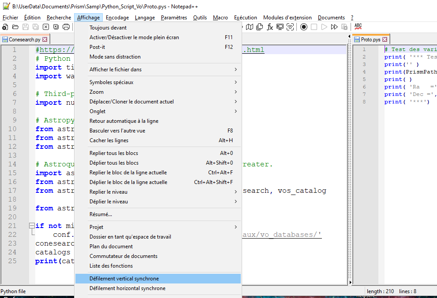Click the Print toolbar icon

point(66,27)
